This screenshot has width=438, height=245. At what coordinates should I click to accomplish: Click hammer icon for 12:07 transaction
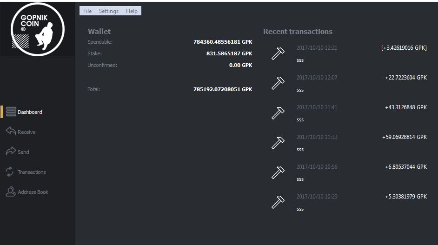point(278,83)
